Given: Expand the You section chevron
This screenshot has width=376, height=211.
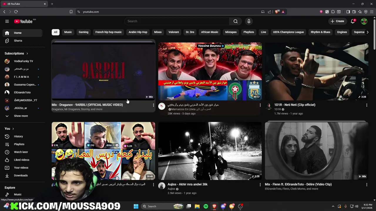Looking at the screenshot, I should tap(13, 129).
